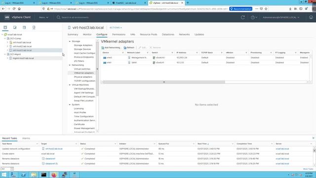Collapse the DC1-Mgmt datacenter node
316x178 pixels.
[5, 54]
